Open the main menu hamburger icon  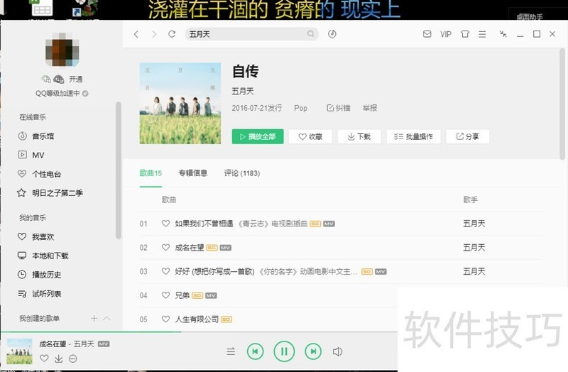click(482, 34)
